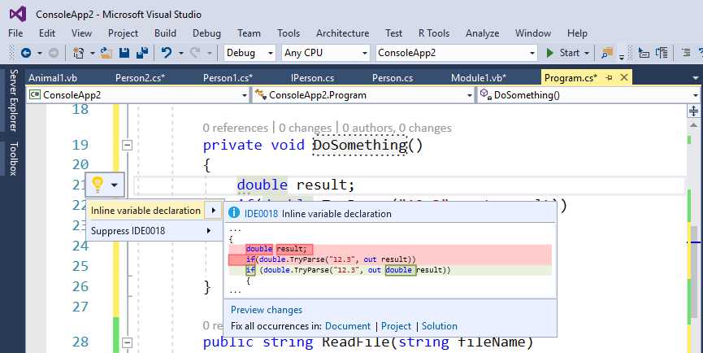
Task: Open the Architecture menu
Action: point(342,33)
